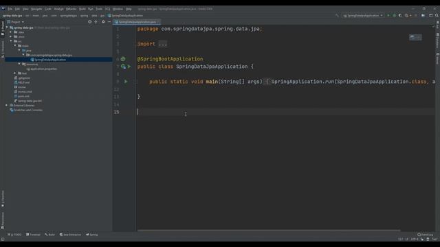Viewport: 440px width, 247px height.
Task: Click the green Run button in toolbar
Action: point(388,15)
